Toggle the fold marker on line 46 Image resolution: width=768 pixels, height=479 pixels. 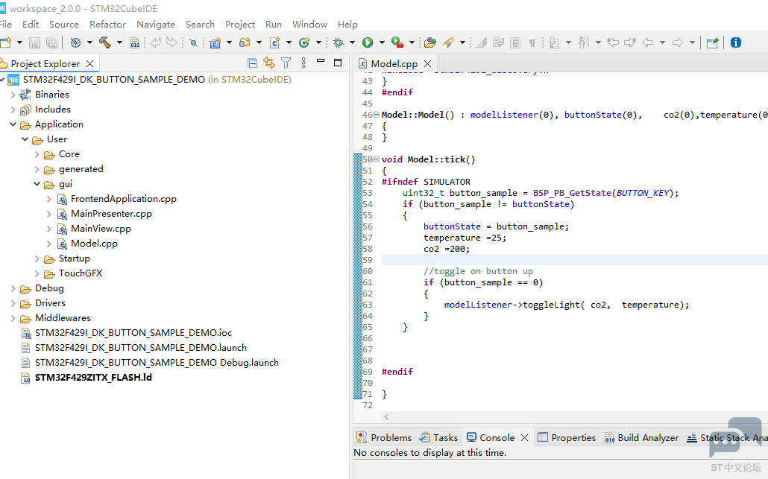[376, 115]
